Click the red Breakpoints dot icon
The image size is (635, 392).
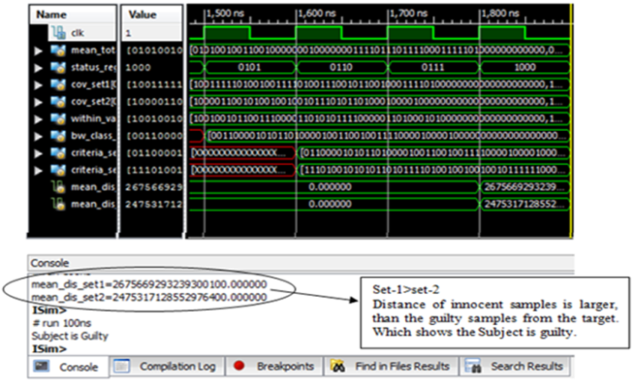239,367
